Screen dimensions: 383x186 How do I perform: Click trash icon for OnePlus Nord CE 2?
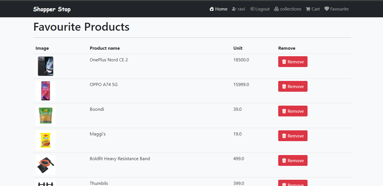coord(284,62)
